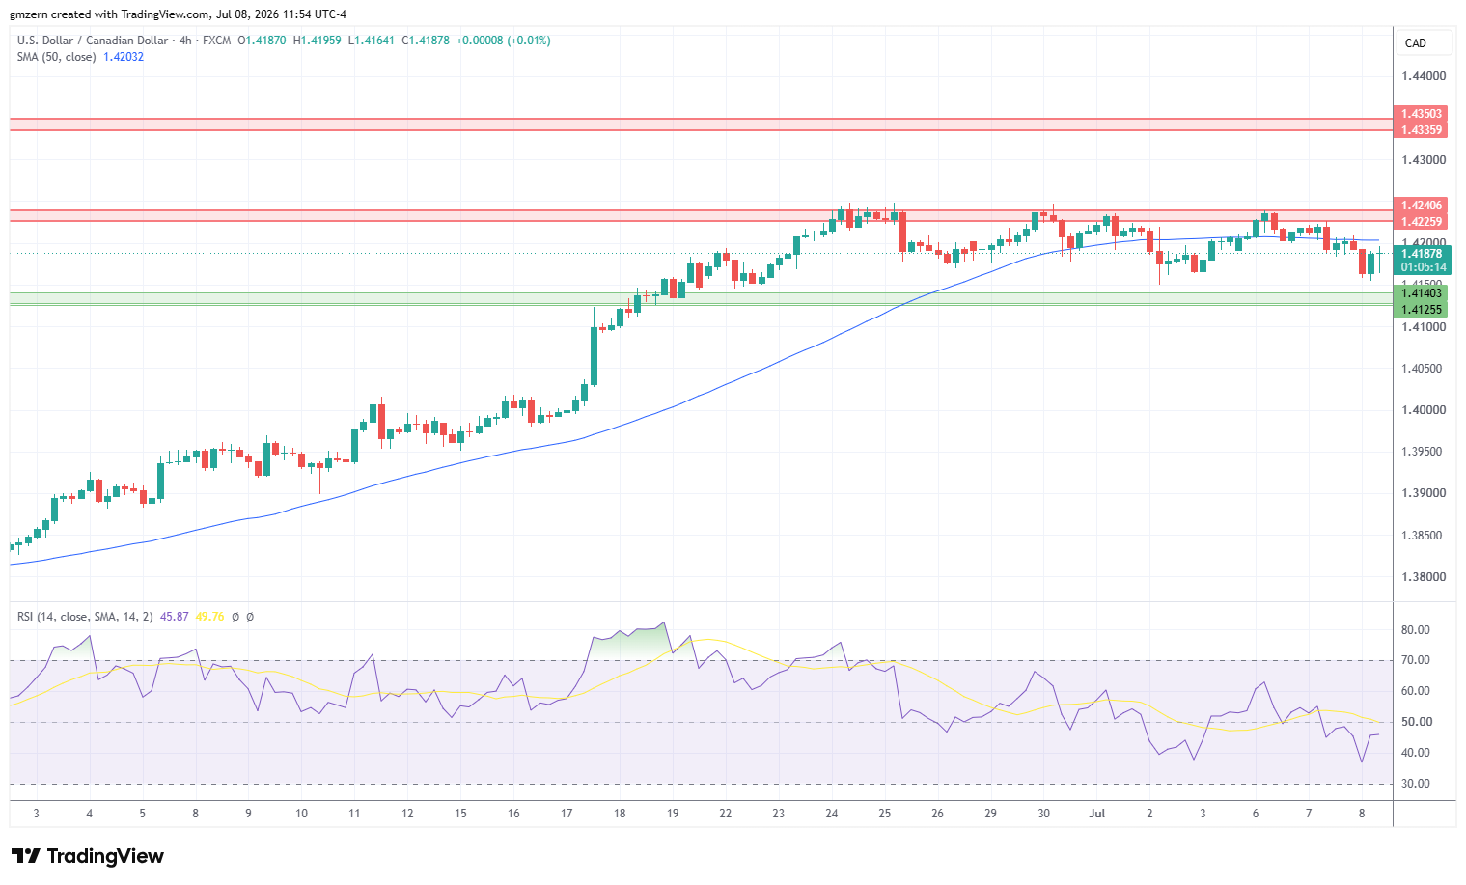This screenshot has height=885, width=1466.
Task: Click the '15' date axis label
Action: point(460,814)
